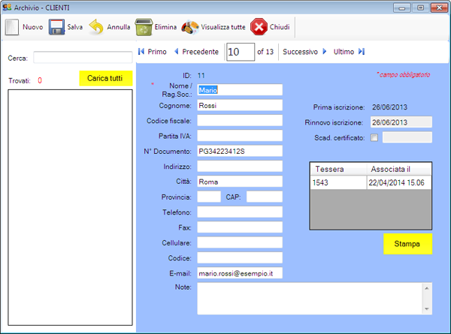Click the Cerca search field

83,58
